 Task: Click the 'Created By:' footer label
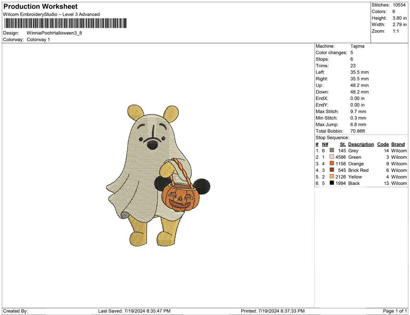[x=15, y=311]
